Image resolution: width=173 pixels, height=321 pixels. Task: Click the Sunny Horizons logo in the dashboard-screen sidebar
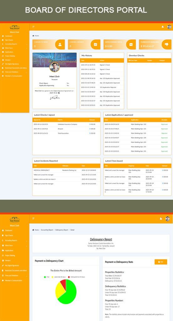pos(15,28)
